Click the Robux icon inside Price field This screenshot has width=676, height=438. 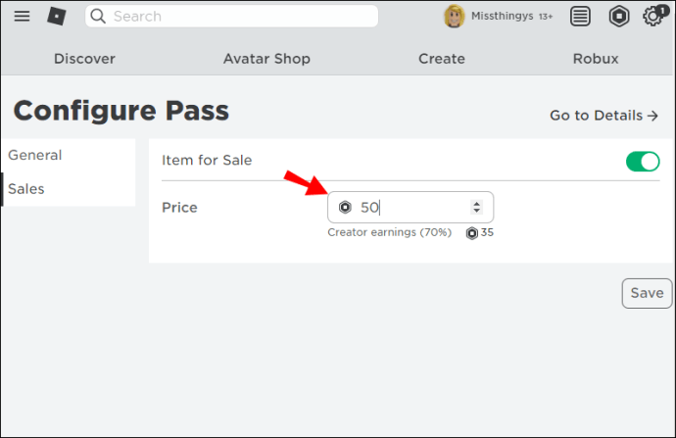[345, 208]
